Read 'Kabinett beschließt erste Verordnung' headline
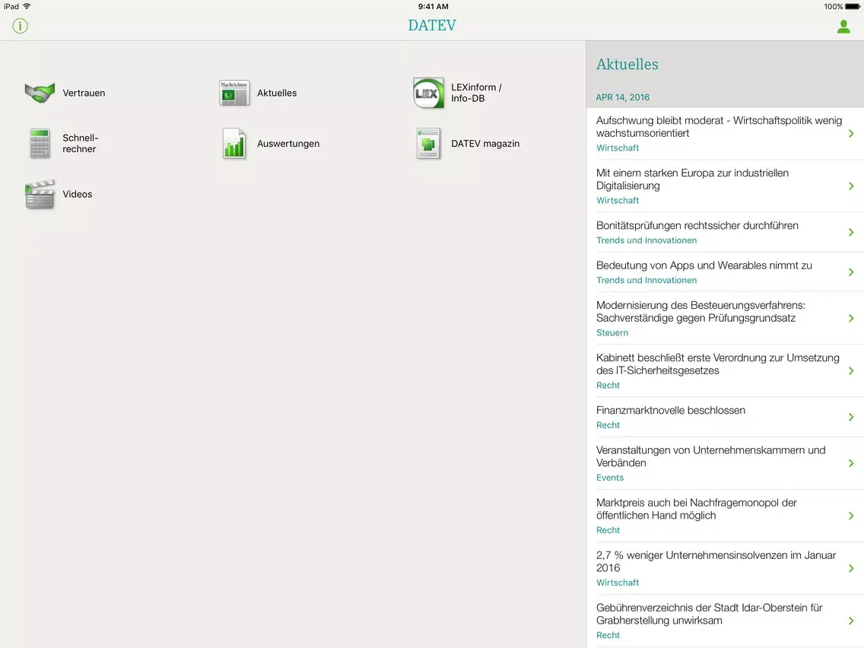This screenshot has width=864, height=648. 717,364
